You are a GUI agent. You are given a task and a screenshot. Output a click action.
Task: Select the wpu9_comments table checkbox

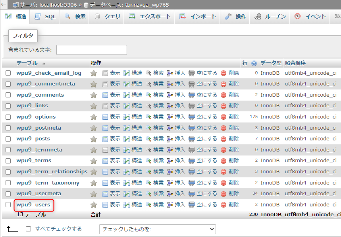[8, 95]
